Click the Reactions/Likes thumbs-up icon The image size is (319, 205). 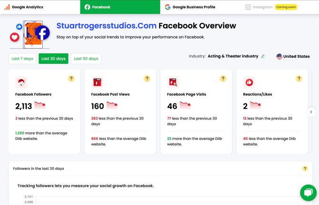click(249, 82)
